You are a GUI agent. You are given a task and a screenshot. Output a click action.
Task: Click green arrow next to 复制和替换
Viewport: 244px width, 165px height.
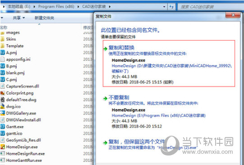point(106,49)
